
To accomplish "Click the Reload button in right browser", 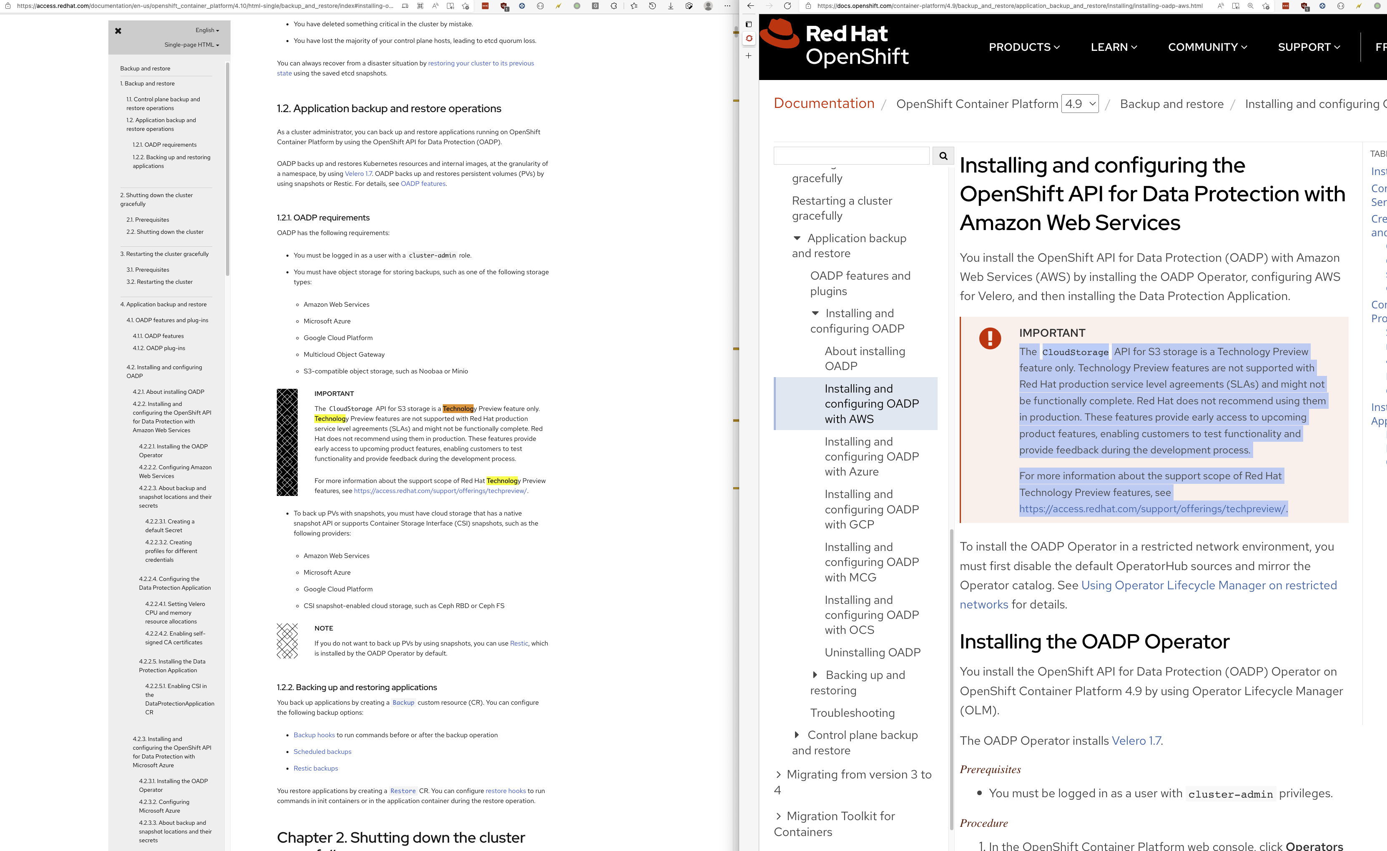I will coord(788,6).
